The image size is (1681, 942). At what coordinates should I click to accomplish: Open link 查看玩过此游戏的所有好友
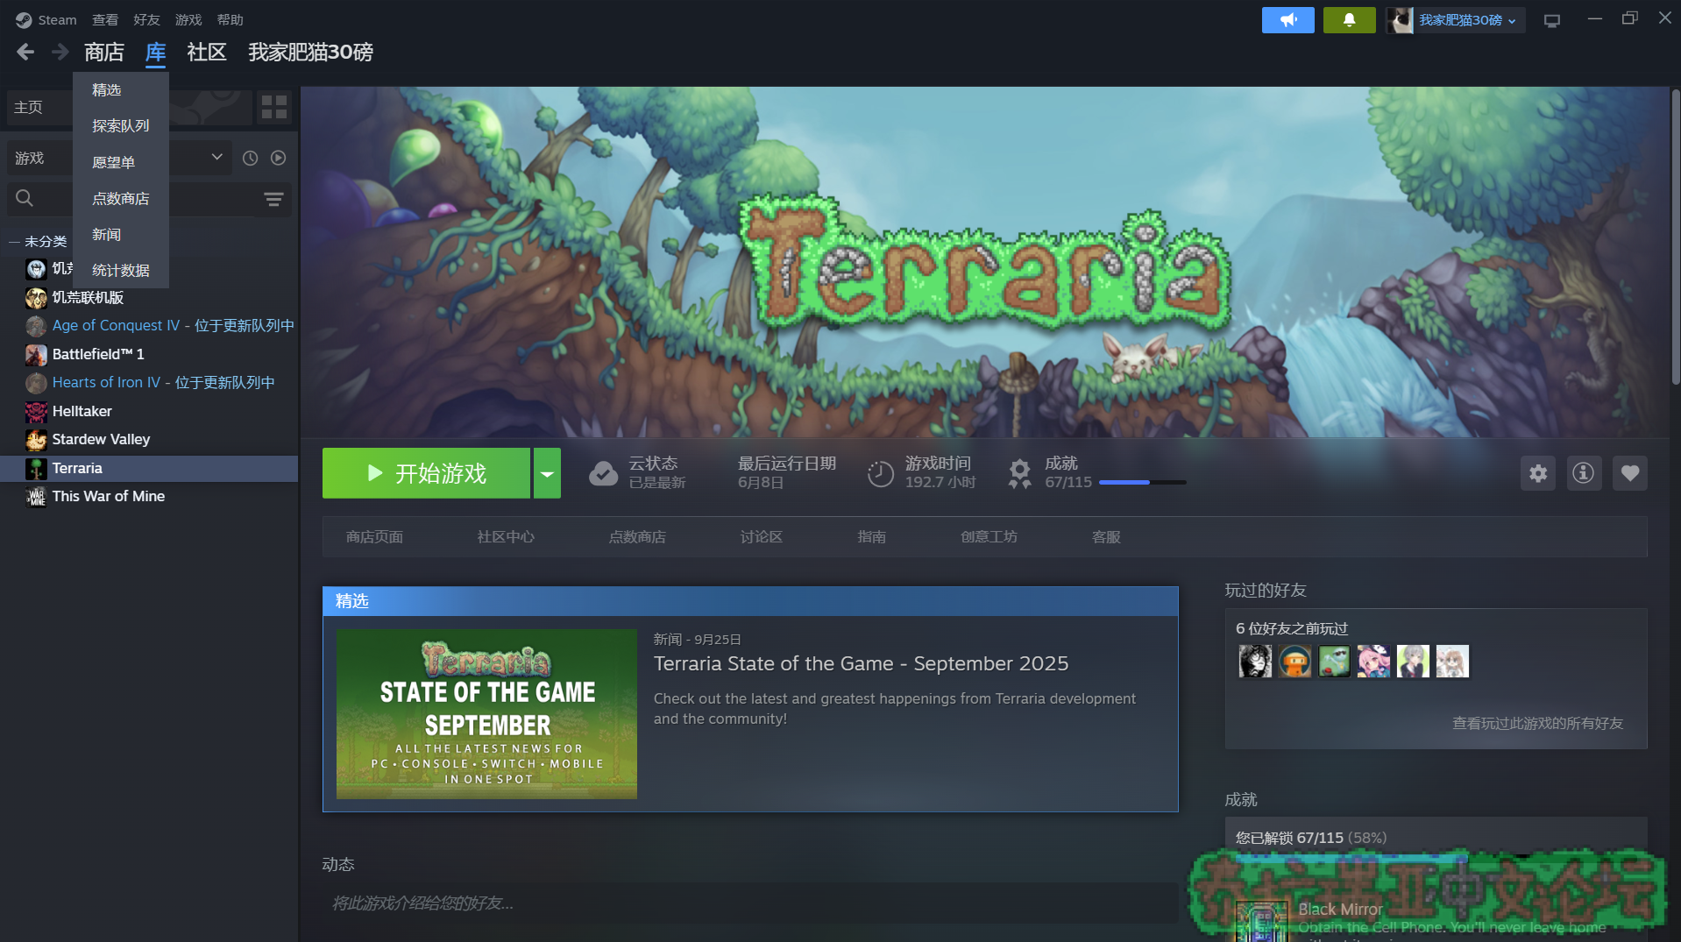[x=1537, y=724]
